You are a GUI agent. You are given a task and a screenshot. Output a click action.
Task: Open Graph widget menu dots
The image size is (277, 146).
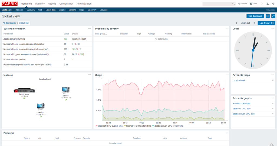point(227,75)
